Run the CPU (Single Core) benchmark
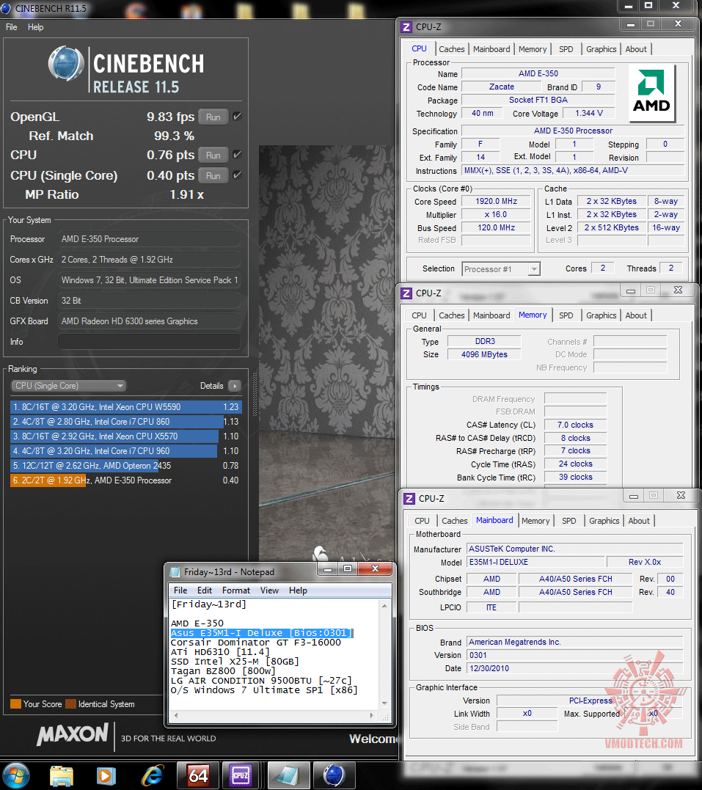 (213, 176)
